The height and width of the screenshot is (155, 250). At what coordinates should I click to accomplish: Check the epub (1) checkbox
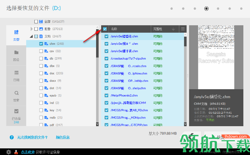41,95
